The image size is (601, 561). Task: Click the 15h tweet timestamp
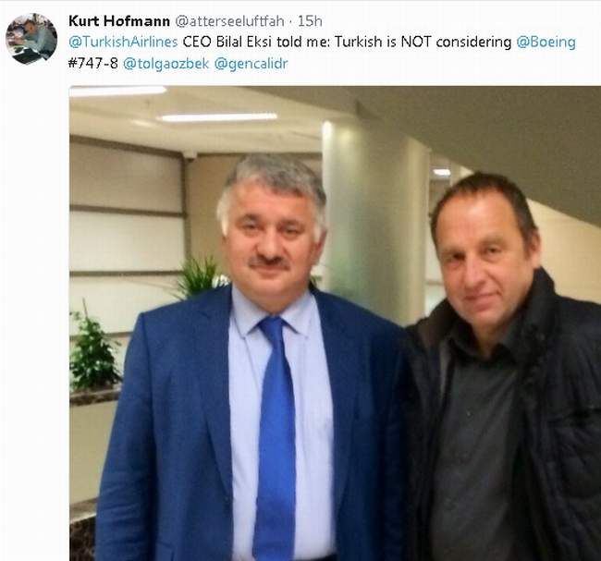tap(310, 21)
